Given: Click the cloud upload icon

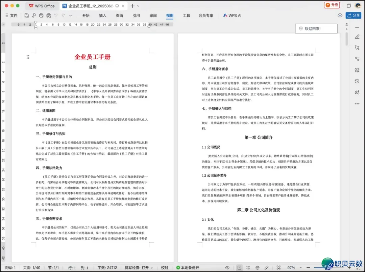Looking at the screenshot, I should click(x=340, y=16).
